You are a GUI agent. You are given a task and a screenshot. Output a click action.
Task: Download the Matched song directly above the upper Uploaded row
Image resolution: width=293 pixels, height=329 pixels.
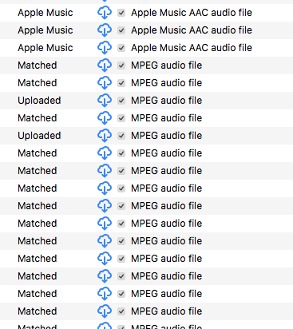105,83
